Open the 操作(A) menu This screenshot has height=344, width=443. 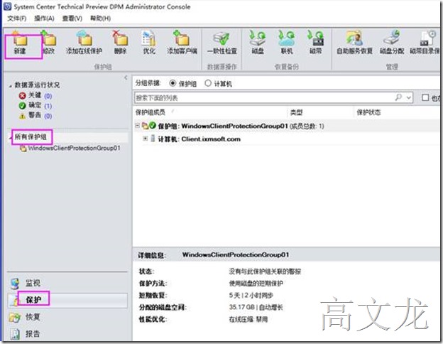click(x=44, y=18)
